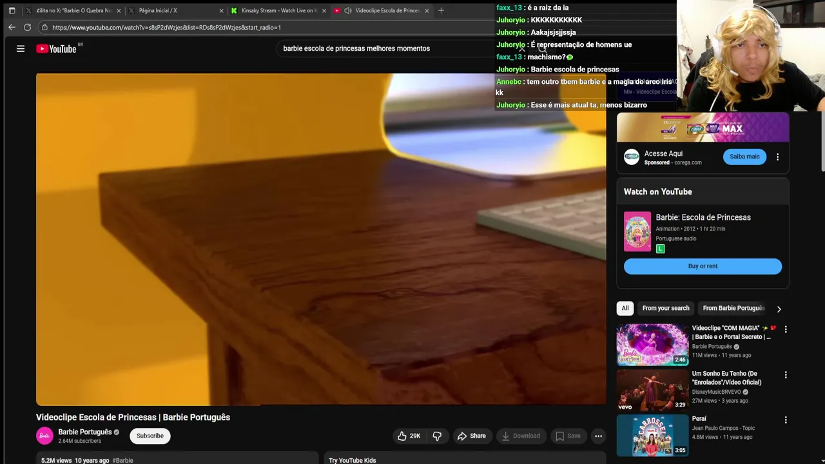
Task: Switch to Kinsaky Stream Kick tab
Action: [x=278, y=10]
